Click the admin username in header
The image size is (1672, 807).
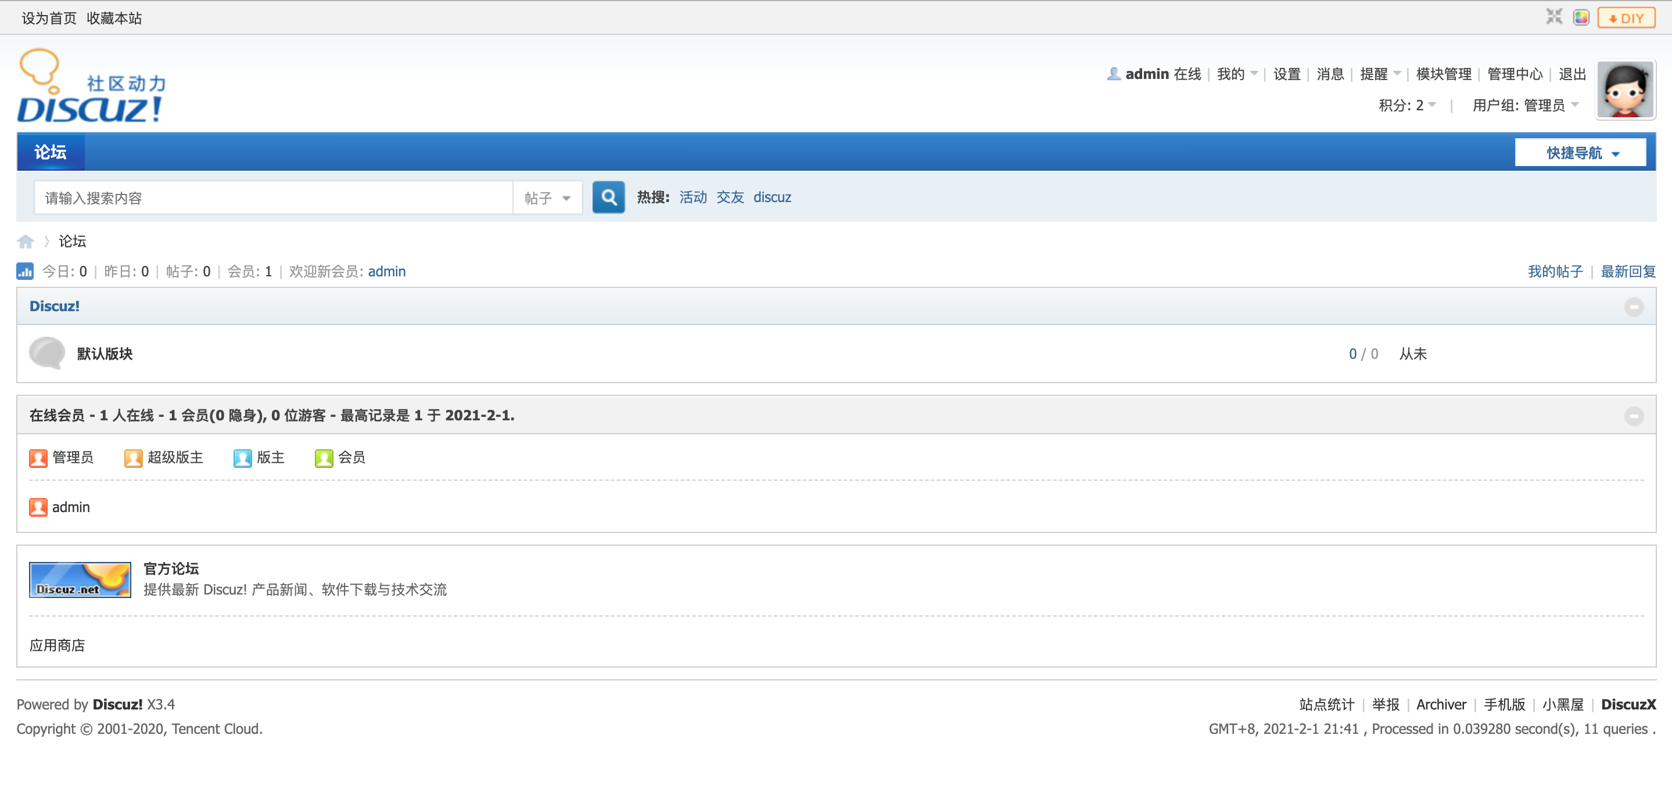1147,74
